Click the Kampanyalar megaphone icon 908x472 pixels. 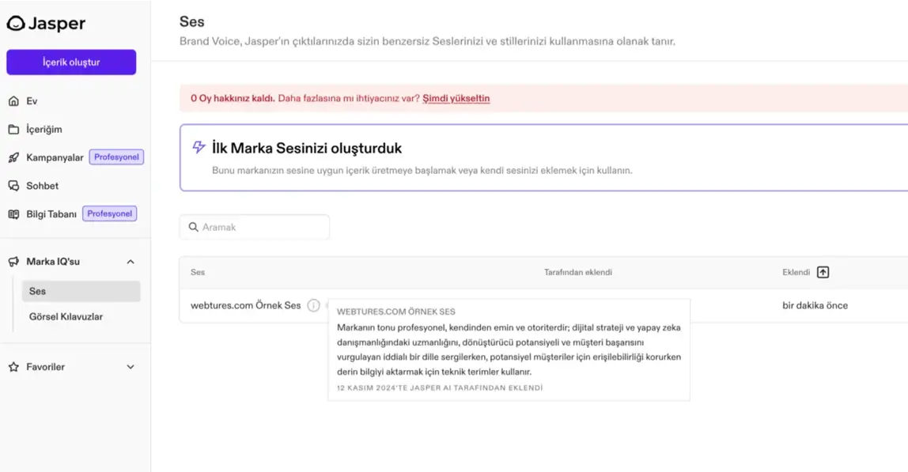13,157
